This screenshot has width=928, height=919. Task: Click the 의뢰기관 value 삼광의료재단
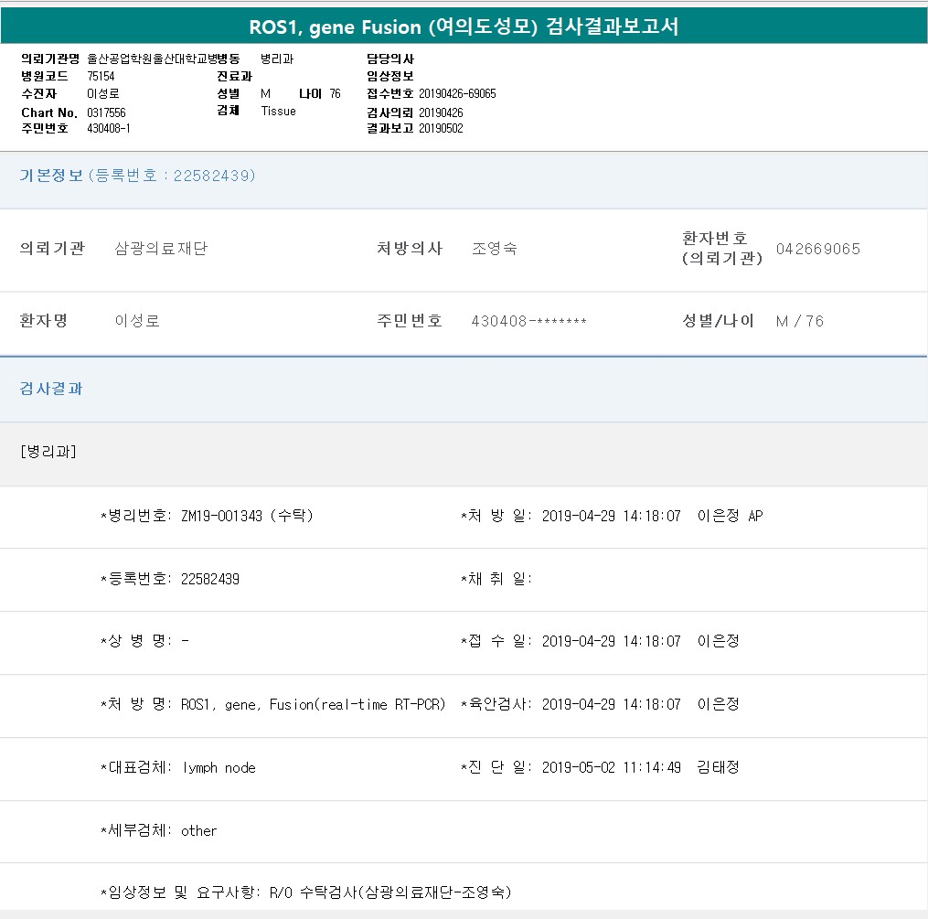[x=161, y=249]
